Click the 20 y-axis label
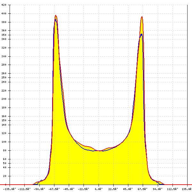The width and height of the screenshot is (192, 192). [5, 176]
